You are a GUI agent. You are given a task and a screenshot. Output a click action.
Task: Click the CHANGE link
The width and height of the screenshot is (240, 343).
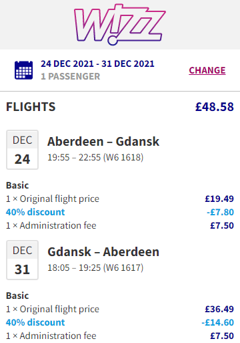(x=207, y=70)
